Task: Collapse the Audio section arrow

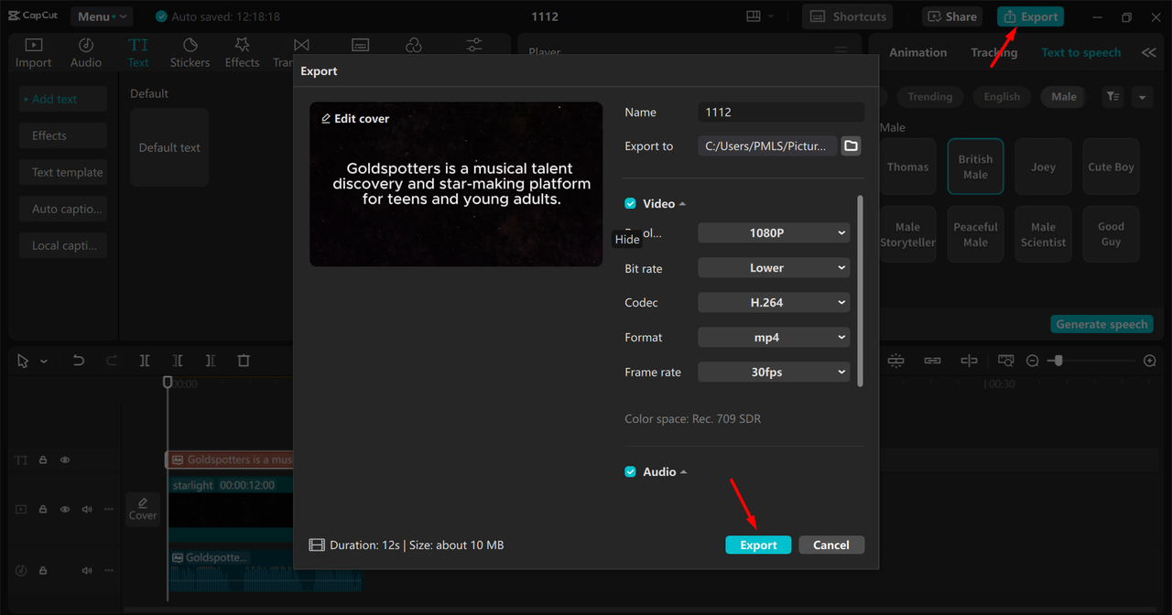Action: coord(684,472)
